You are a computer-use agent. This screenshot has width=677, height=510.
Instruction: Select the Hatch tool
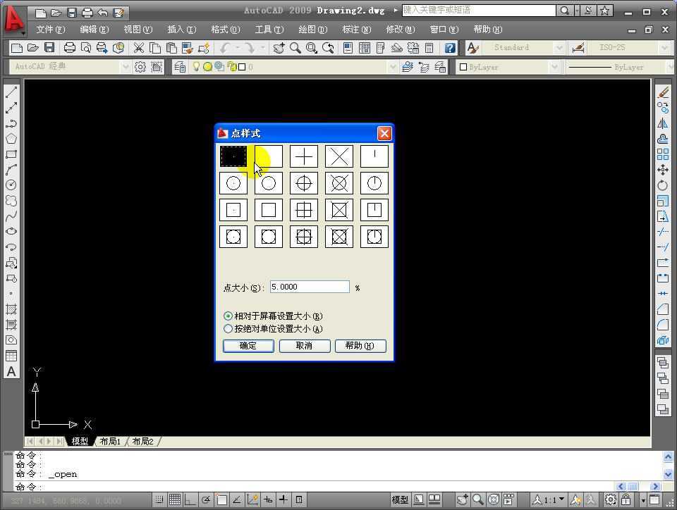point(11,309)
